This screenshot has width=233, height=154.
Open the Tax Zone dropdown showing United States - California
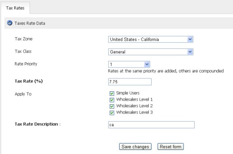[x=151, y=40]
